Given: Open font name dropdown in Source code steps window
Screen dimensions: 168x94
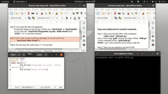Looking at the screenshot, I should point(52,18).
